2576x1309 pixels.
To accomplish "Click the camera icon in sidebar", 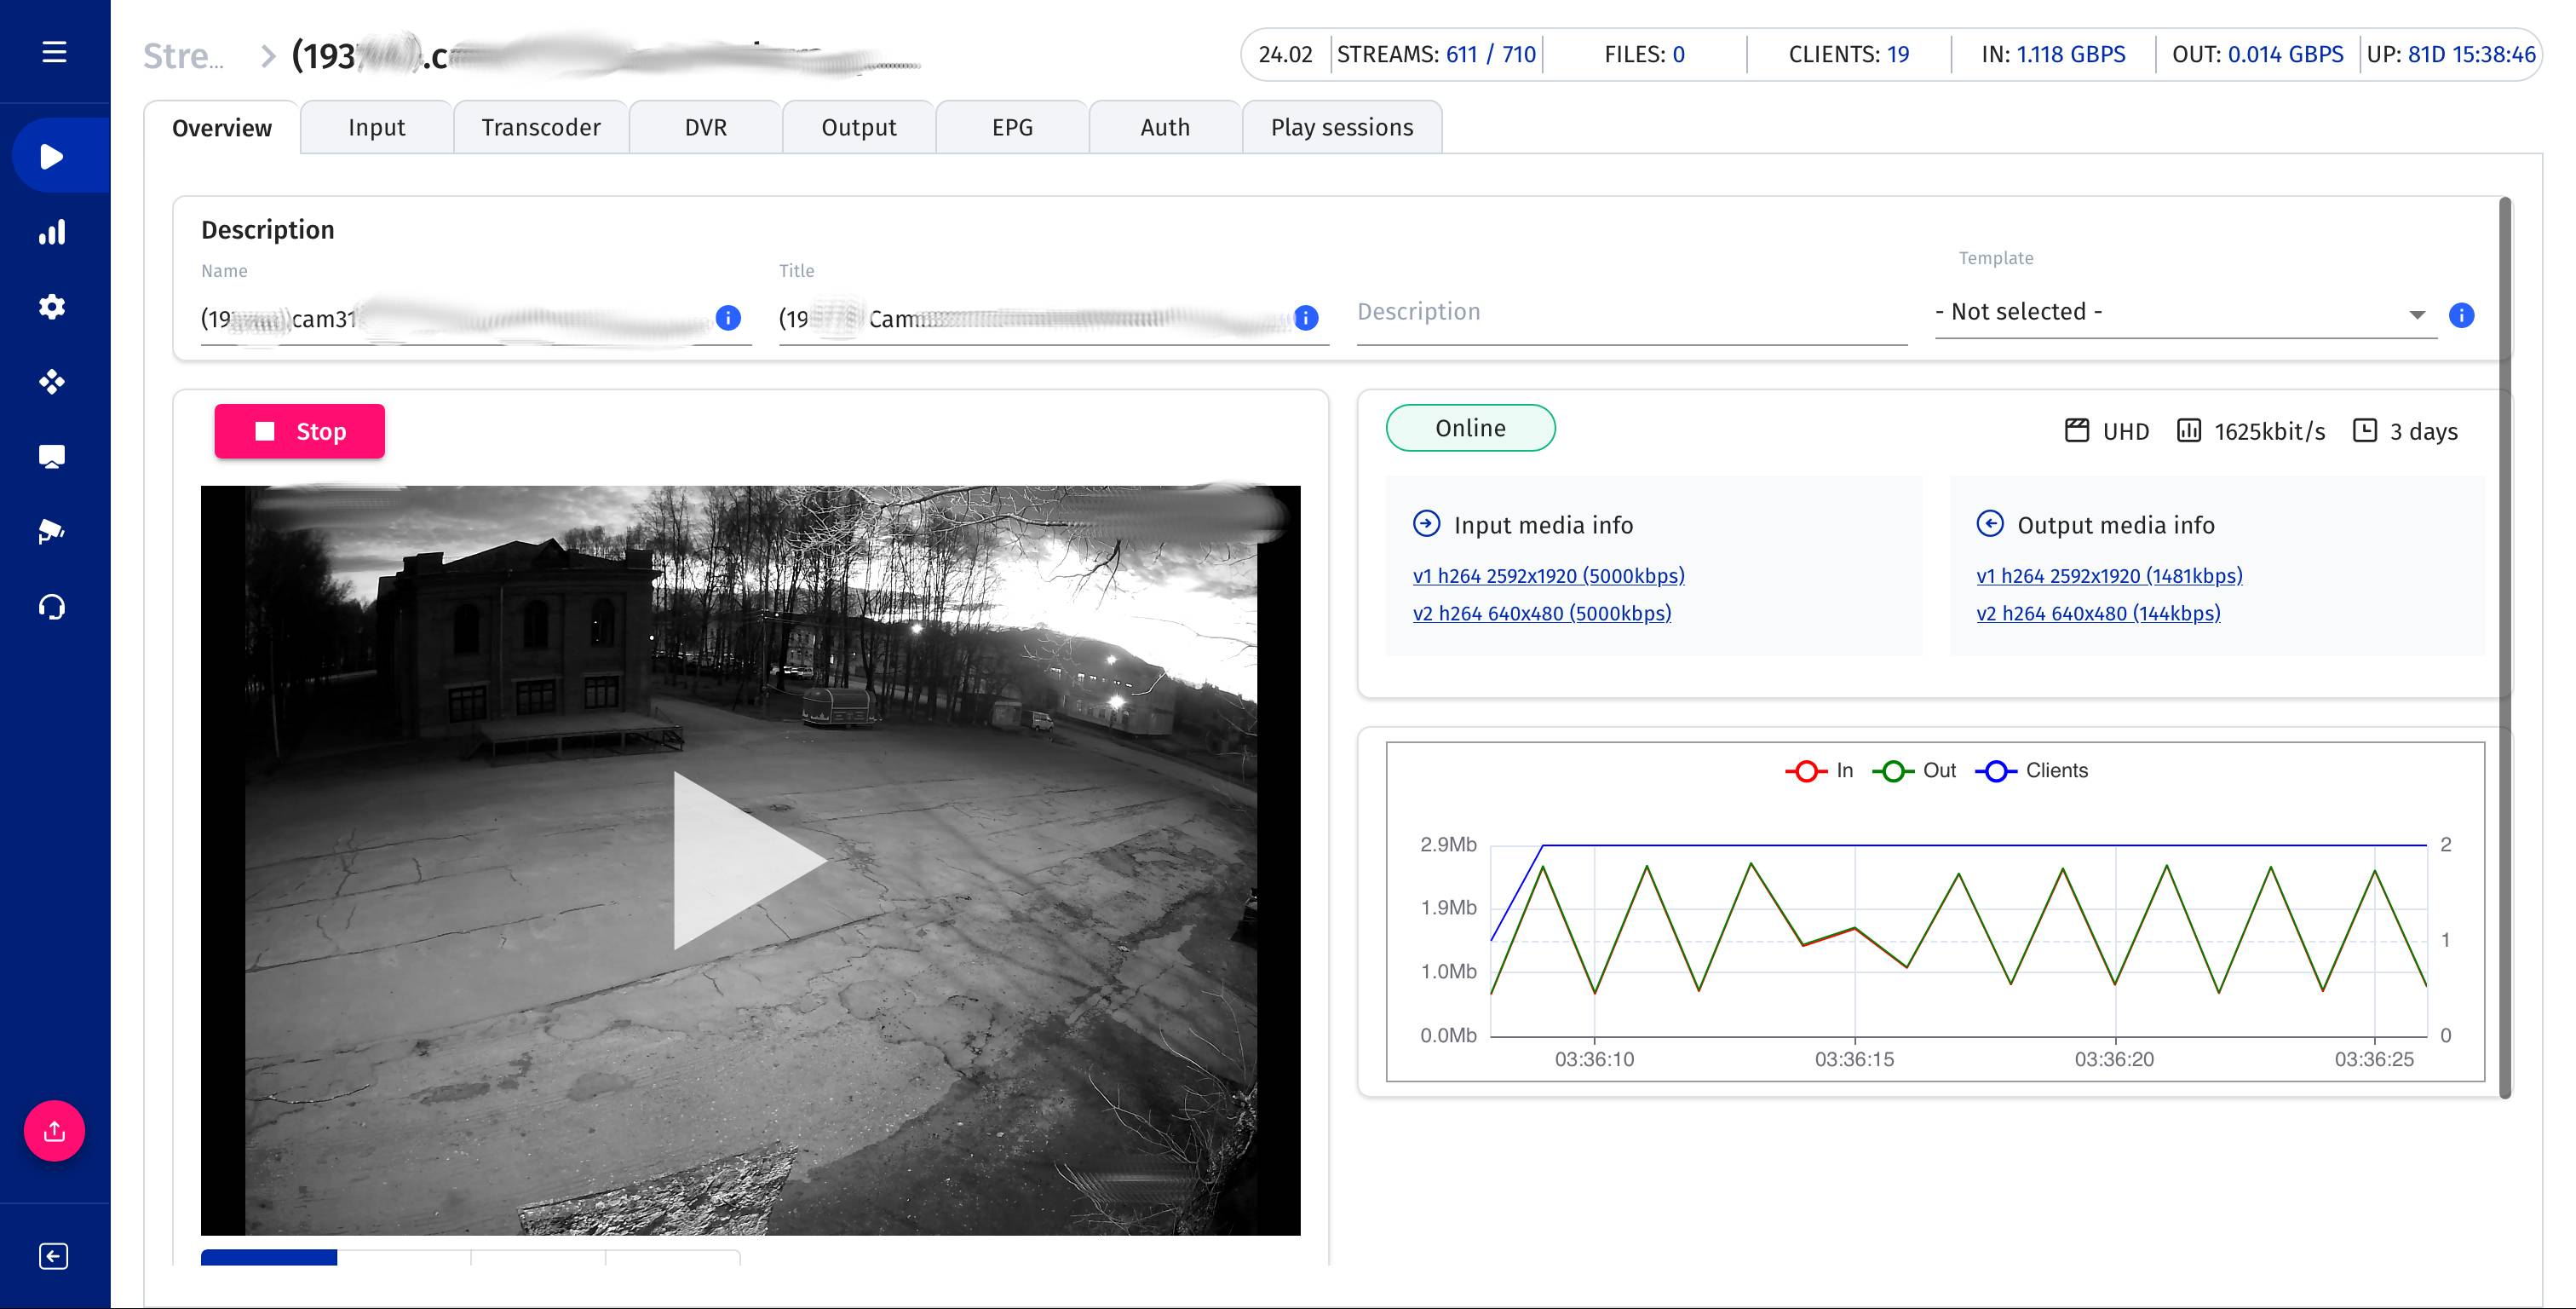I will coord(52,532).
